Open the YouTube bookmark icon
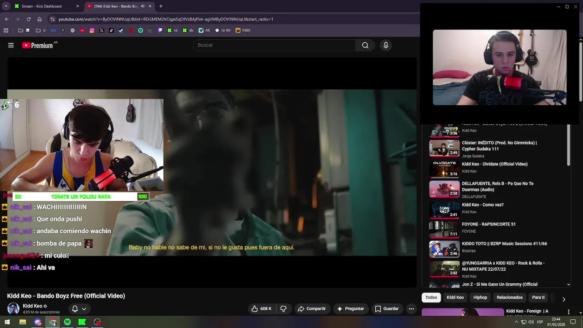The width and height of the screenshot is (583, 328). pos(82,31)
